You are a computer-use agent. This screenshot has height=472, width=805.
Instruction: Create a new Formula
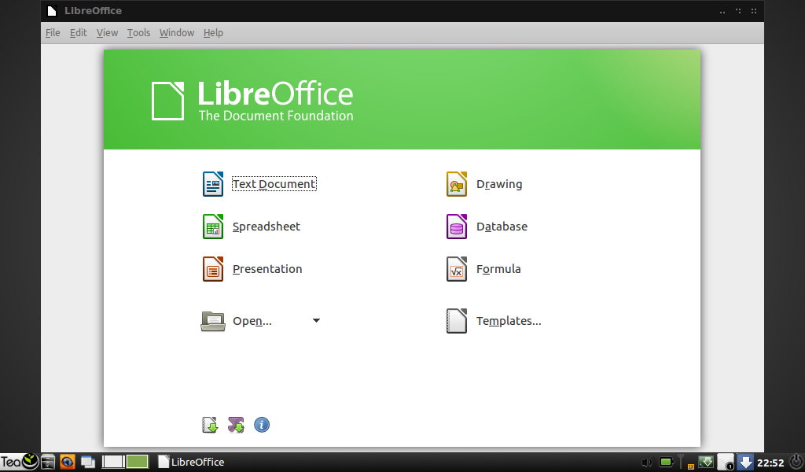point(498,269)
